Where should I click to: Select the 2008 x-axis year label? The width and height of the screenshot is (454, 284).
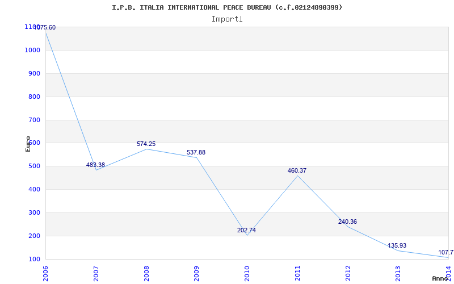click(x=146, y=274)
